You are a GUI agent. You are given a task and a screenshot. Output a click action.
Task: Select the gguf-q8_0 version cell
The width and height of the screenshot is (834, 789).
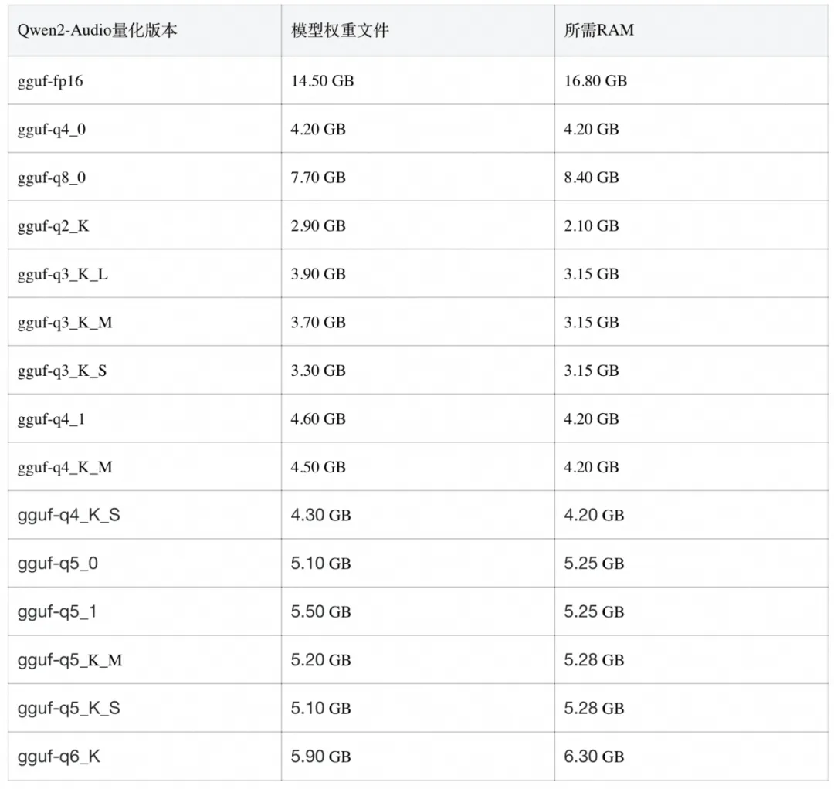pyautogui.click(x=52, y=178)
